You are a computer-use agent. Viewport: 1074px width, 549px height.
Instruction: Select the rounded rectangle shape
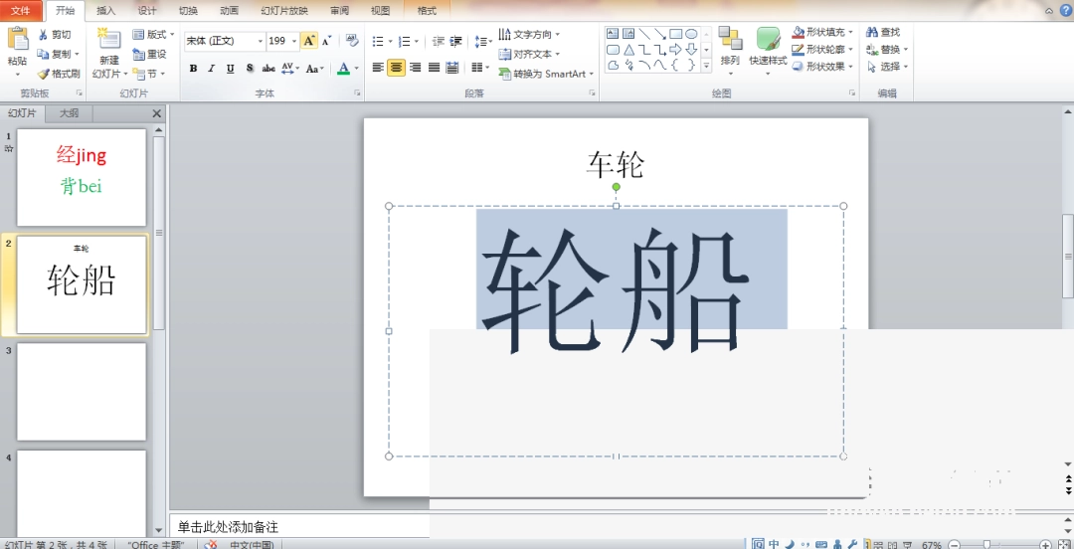(613, 50)
